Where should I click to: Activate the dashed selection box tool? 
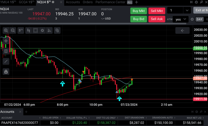coord(35,31)
